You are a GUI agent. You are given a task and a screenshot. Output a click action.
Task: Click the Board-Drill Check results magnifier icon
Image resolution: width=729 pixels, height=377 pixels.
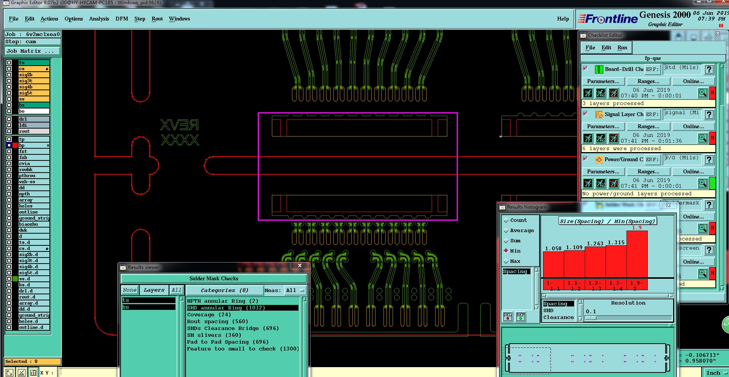click(702, 93)
